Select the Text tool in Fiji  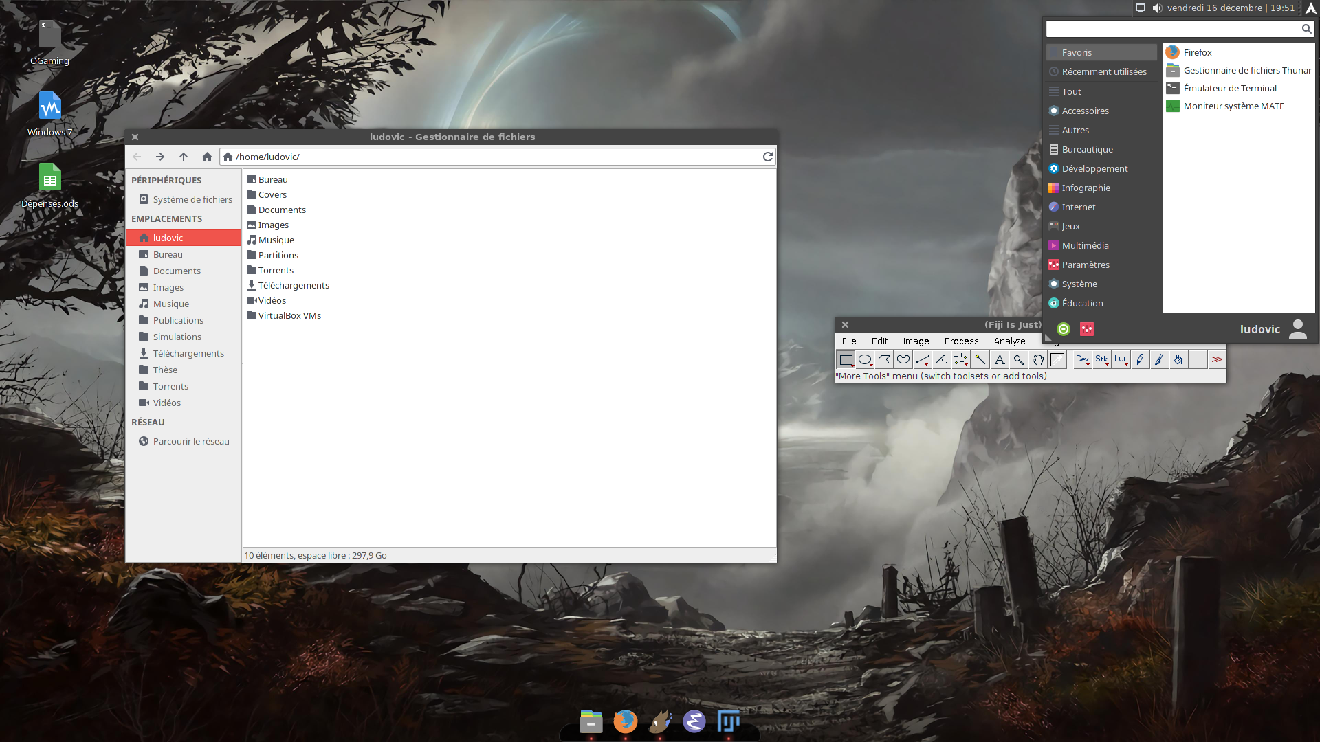click(1000, 359)
